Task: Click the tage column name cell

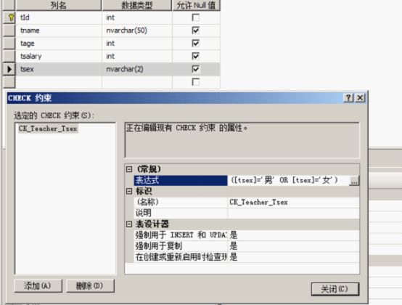Action: coord(59,43)
